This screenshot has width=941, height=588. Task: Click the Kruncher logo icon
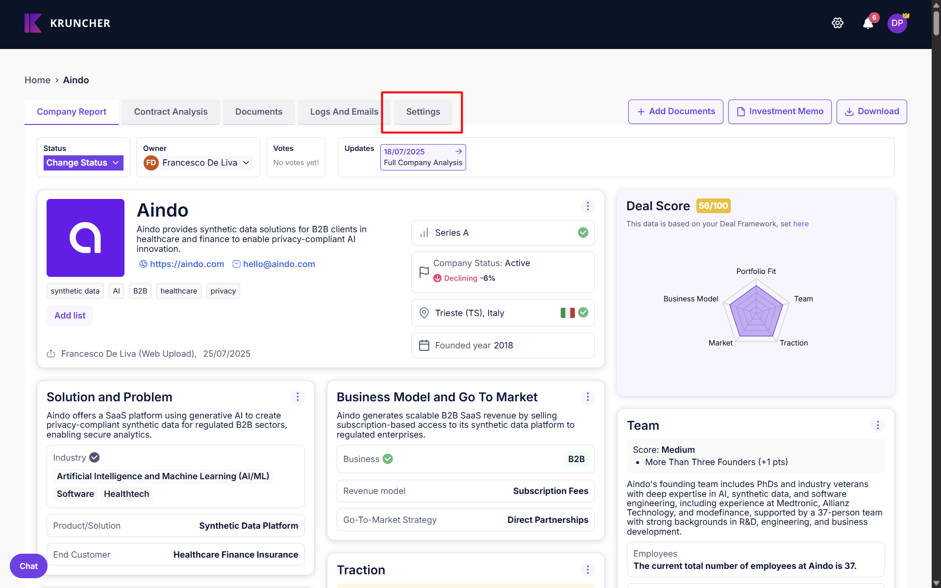33,23
